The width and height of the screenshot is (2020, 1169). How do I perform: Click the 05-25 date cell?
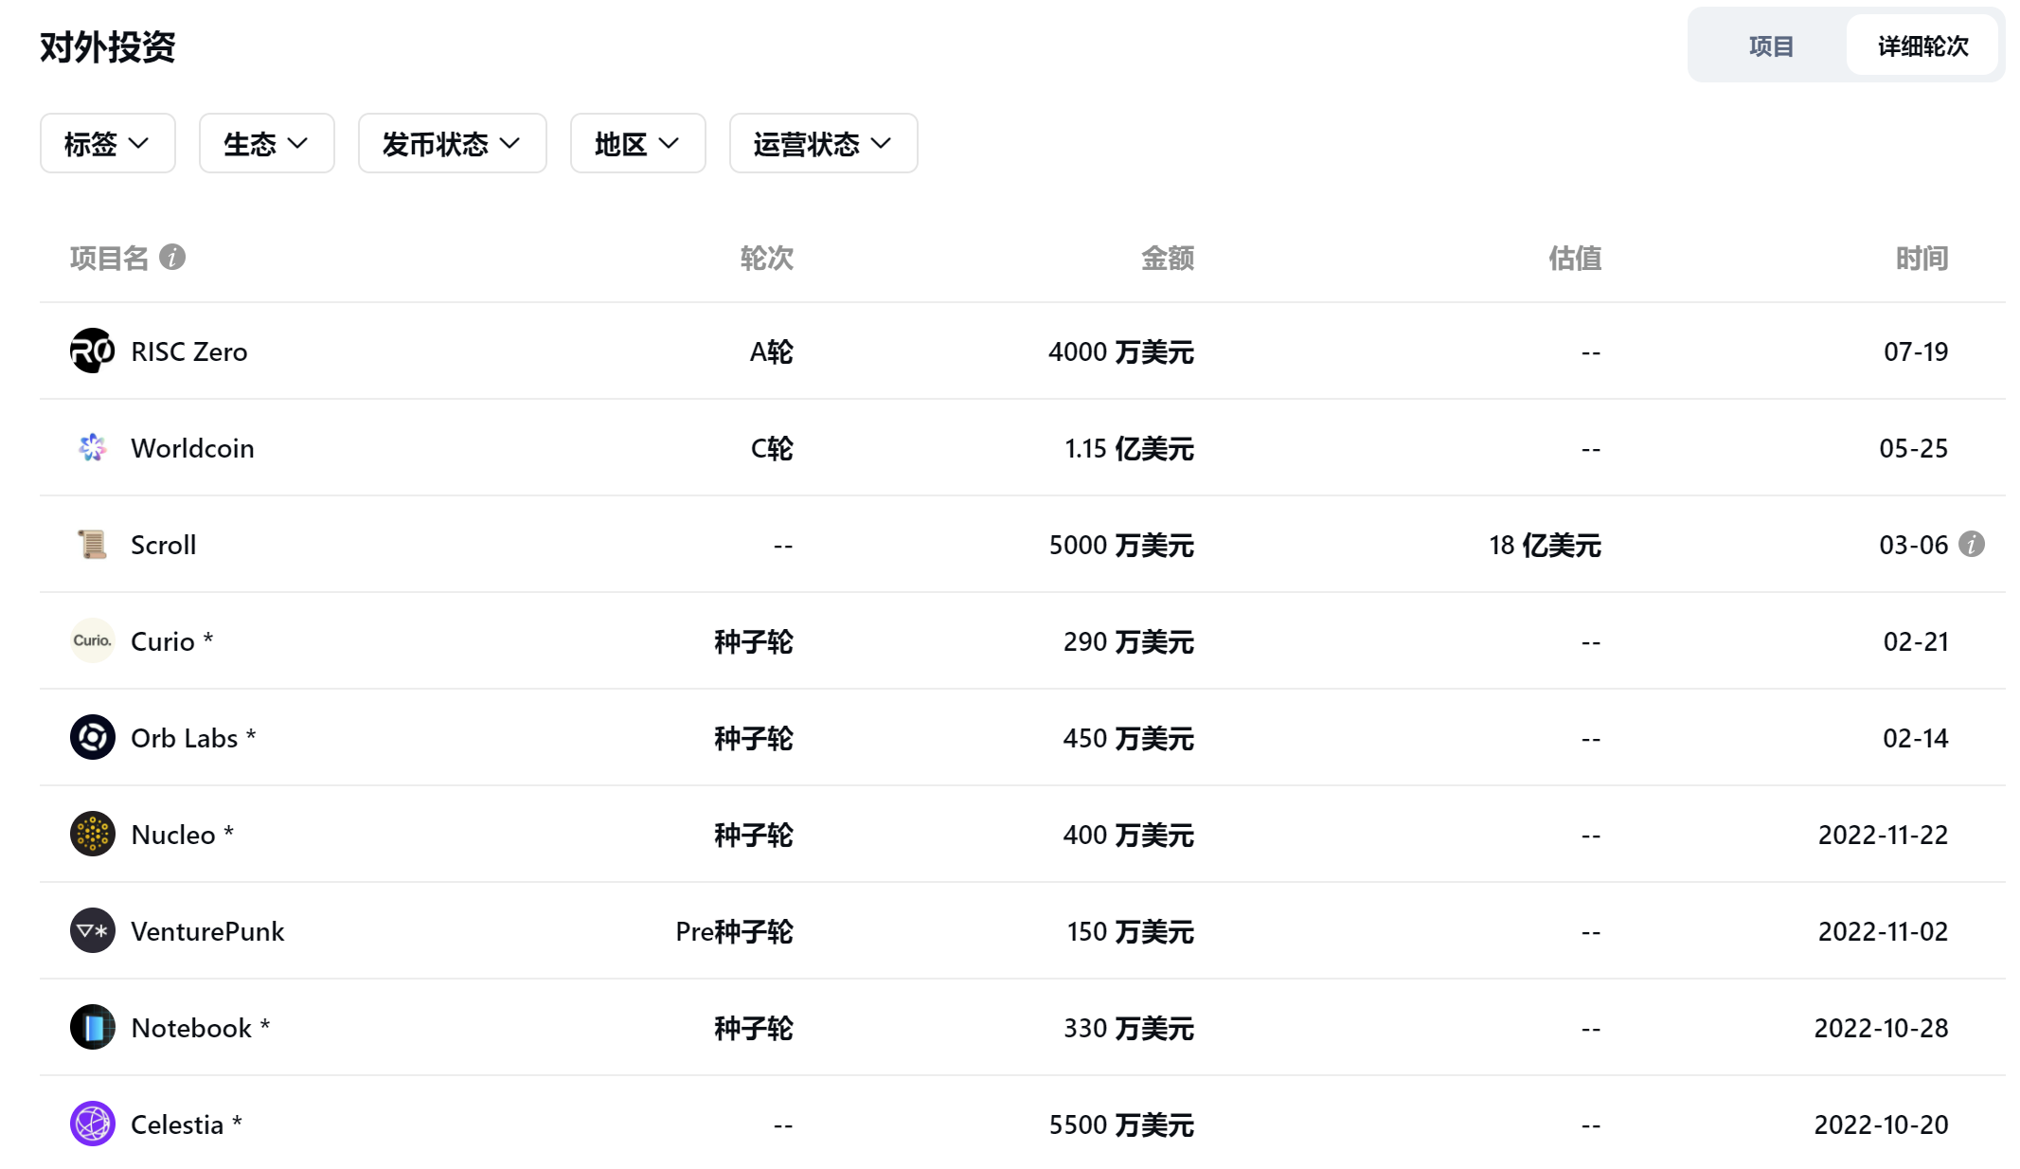coord(1914,449)
